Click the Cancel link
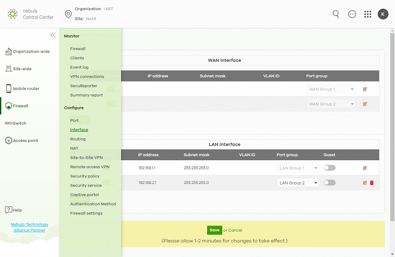The image size is (395, 257). 235,230
